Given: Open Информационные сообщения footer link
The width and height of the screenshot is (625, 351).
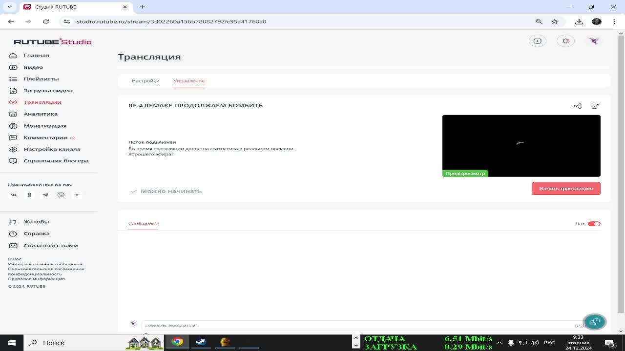Looking at the screenshot, I should click(x=45, y=264).
